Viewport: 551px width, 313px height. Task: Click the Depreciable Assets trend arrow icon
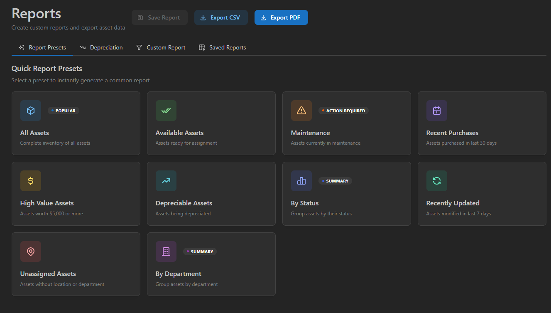click(166, 181)
